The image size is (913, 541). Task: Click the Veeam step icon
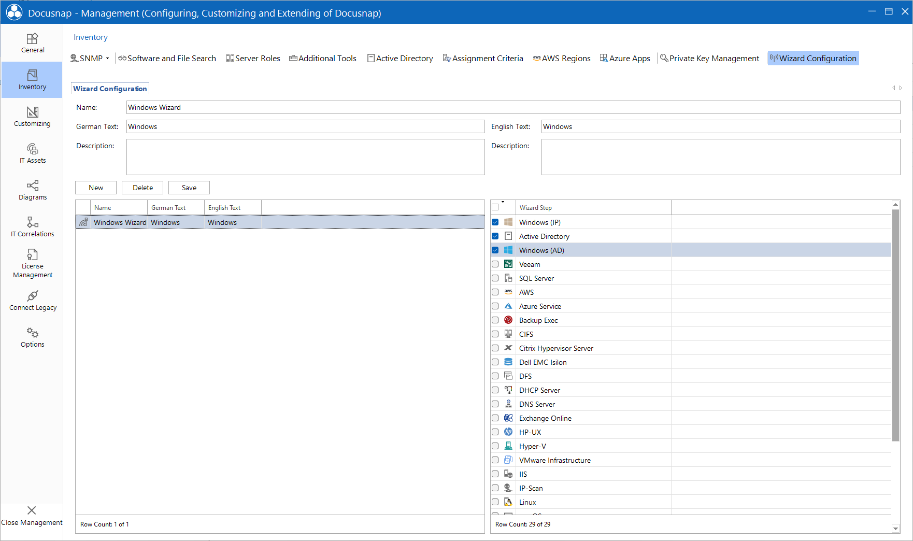click(x=508, y=264)
